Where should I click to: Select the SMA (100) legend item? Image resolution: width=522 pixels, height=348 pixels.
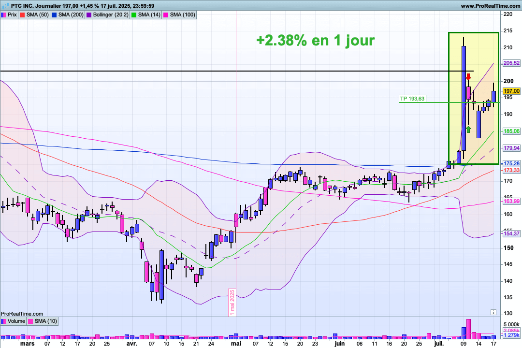[x=179, y=14]
